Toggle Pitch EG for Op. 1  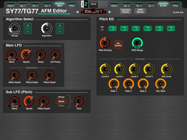click(x=112, y=28)
